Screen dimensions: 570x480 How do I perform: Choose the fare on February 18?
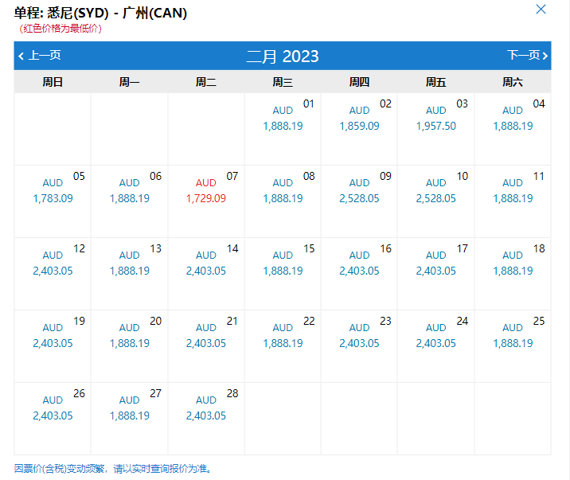pos(513,273)
